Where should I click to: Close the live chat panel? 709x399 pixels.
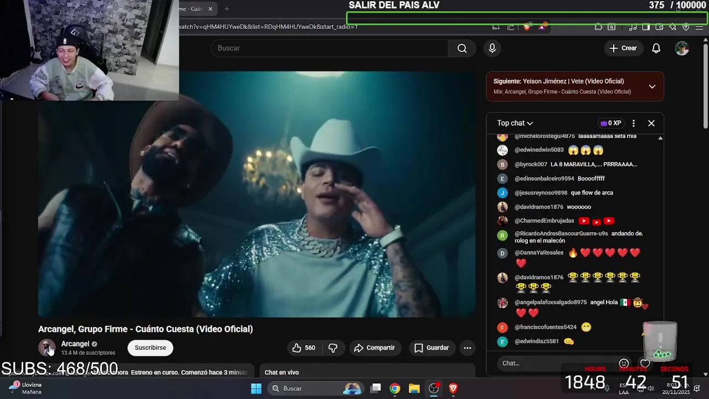point(651,123)
